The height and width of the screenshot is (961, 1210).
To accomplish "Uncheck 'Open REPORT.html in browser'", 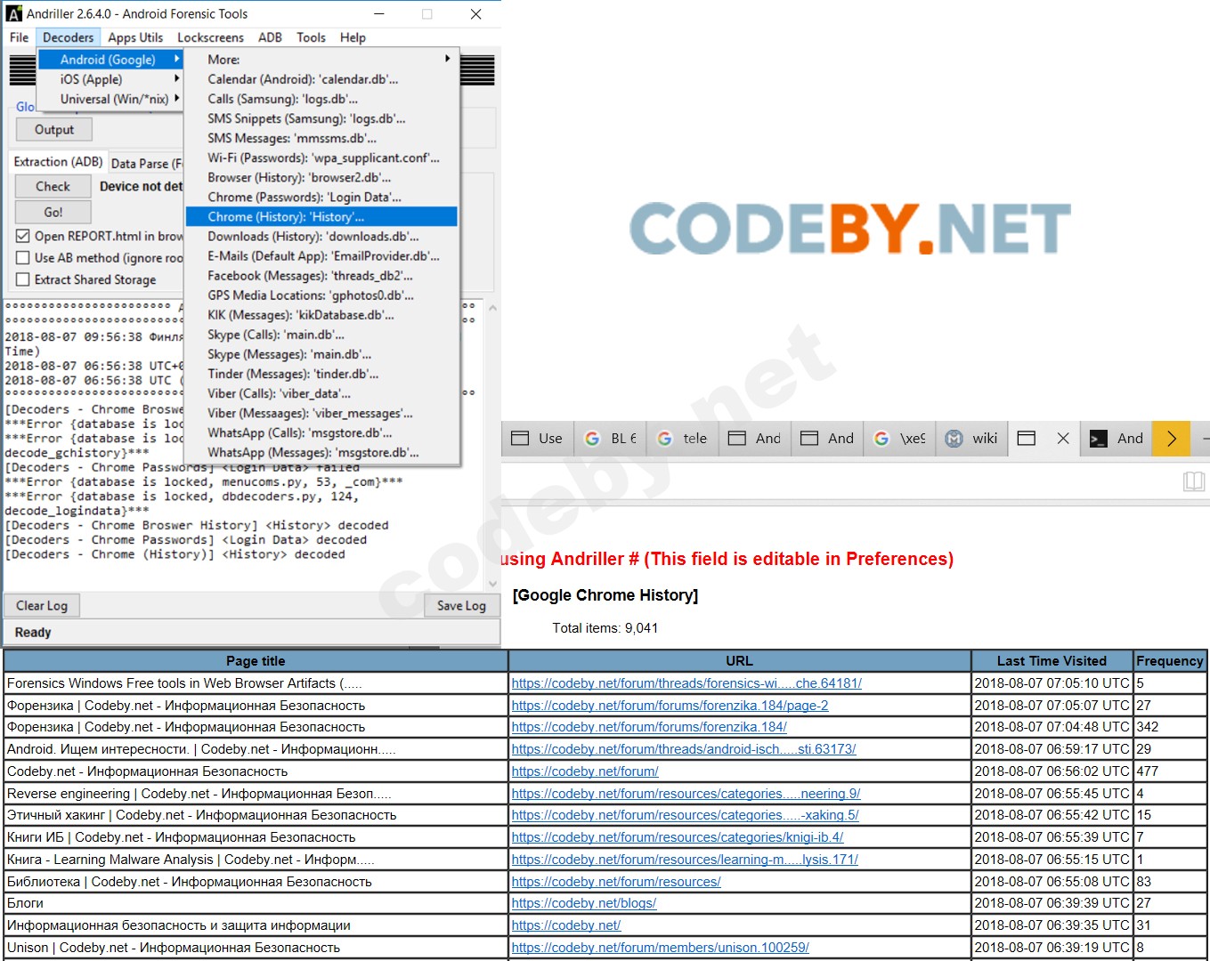I will click(x=22, y=236).
